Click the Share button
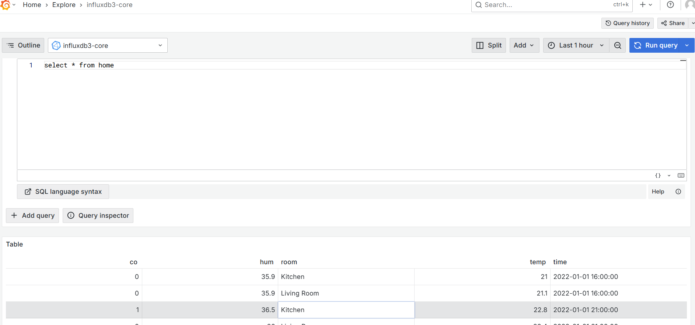The image size is (695, 325). click(673, 23)
